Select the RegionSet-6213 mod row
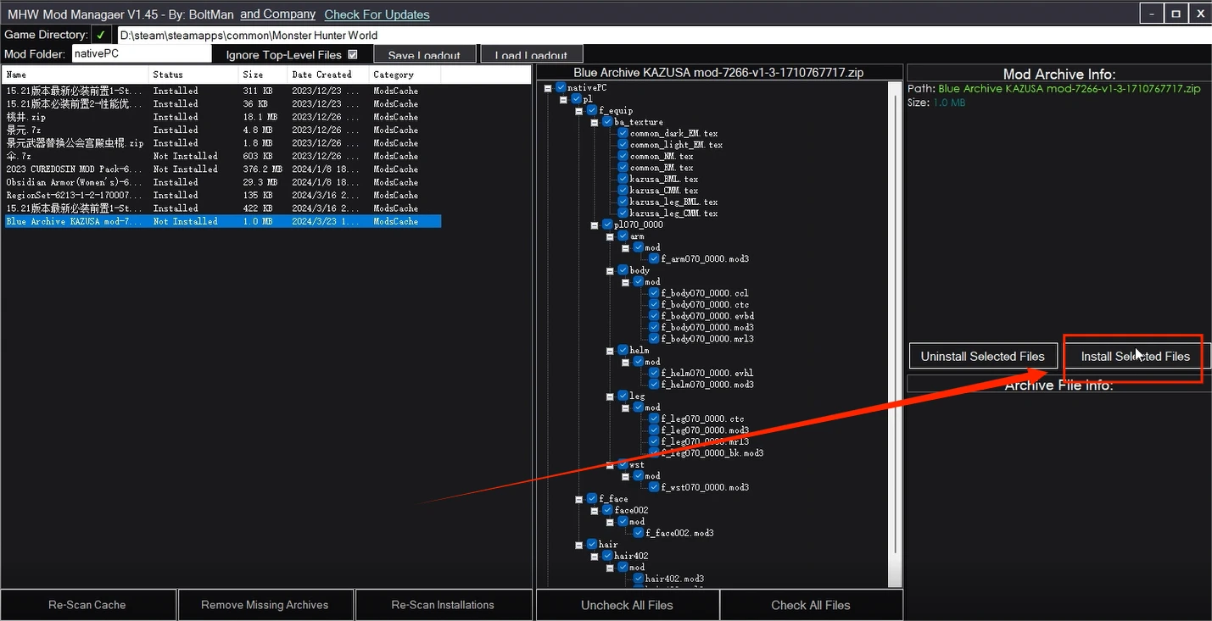The height and width of the screenshot is (621, 1212). pyautogui.click(x=222, y=195)
